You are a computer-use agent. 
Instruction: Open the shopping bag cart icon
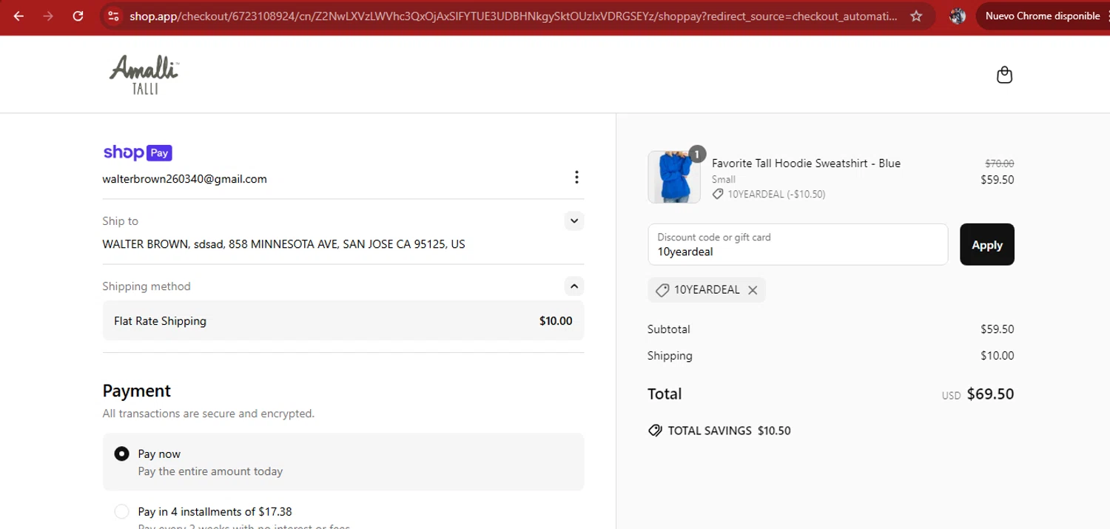(x=1004, y=75)
